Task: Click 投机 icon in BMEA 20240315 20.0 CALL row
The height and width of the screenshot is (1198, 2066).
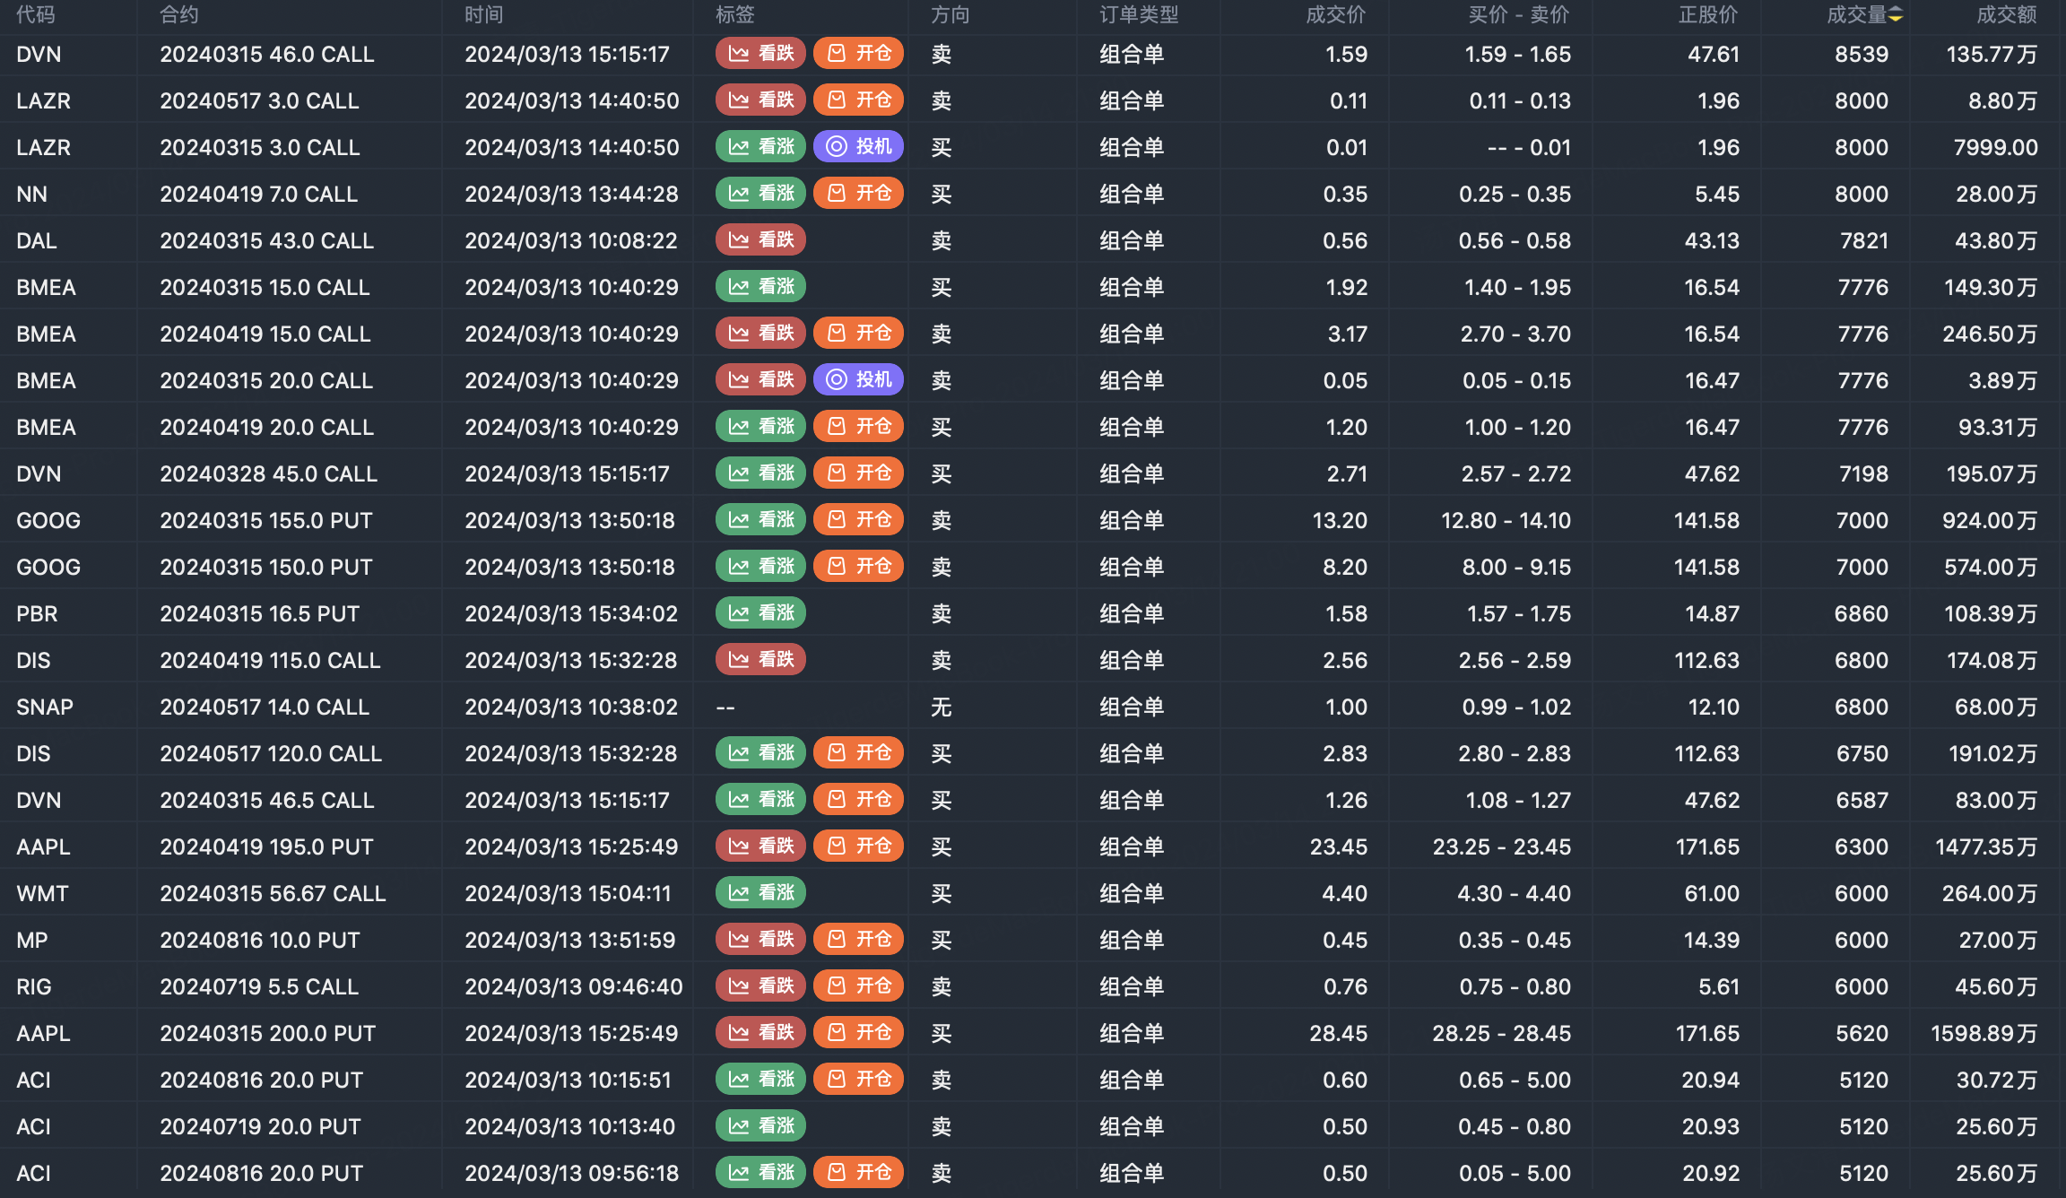Action: (x=836, y=380)
